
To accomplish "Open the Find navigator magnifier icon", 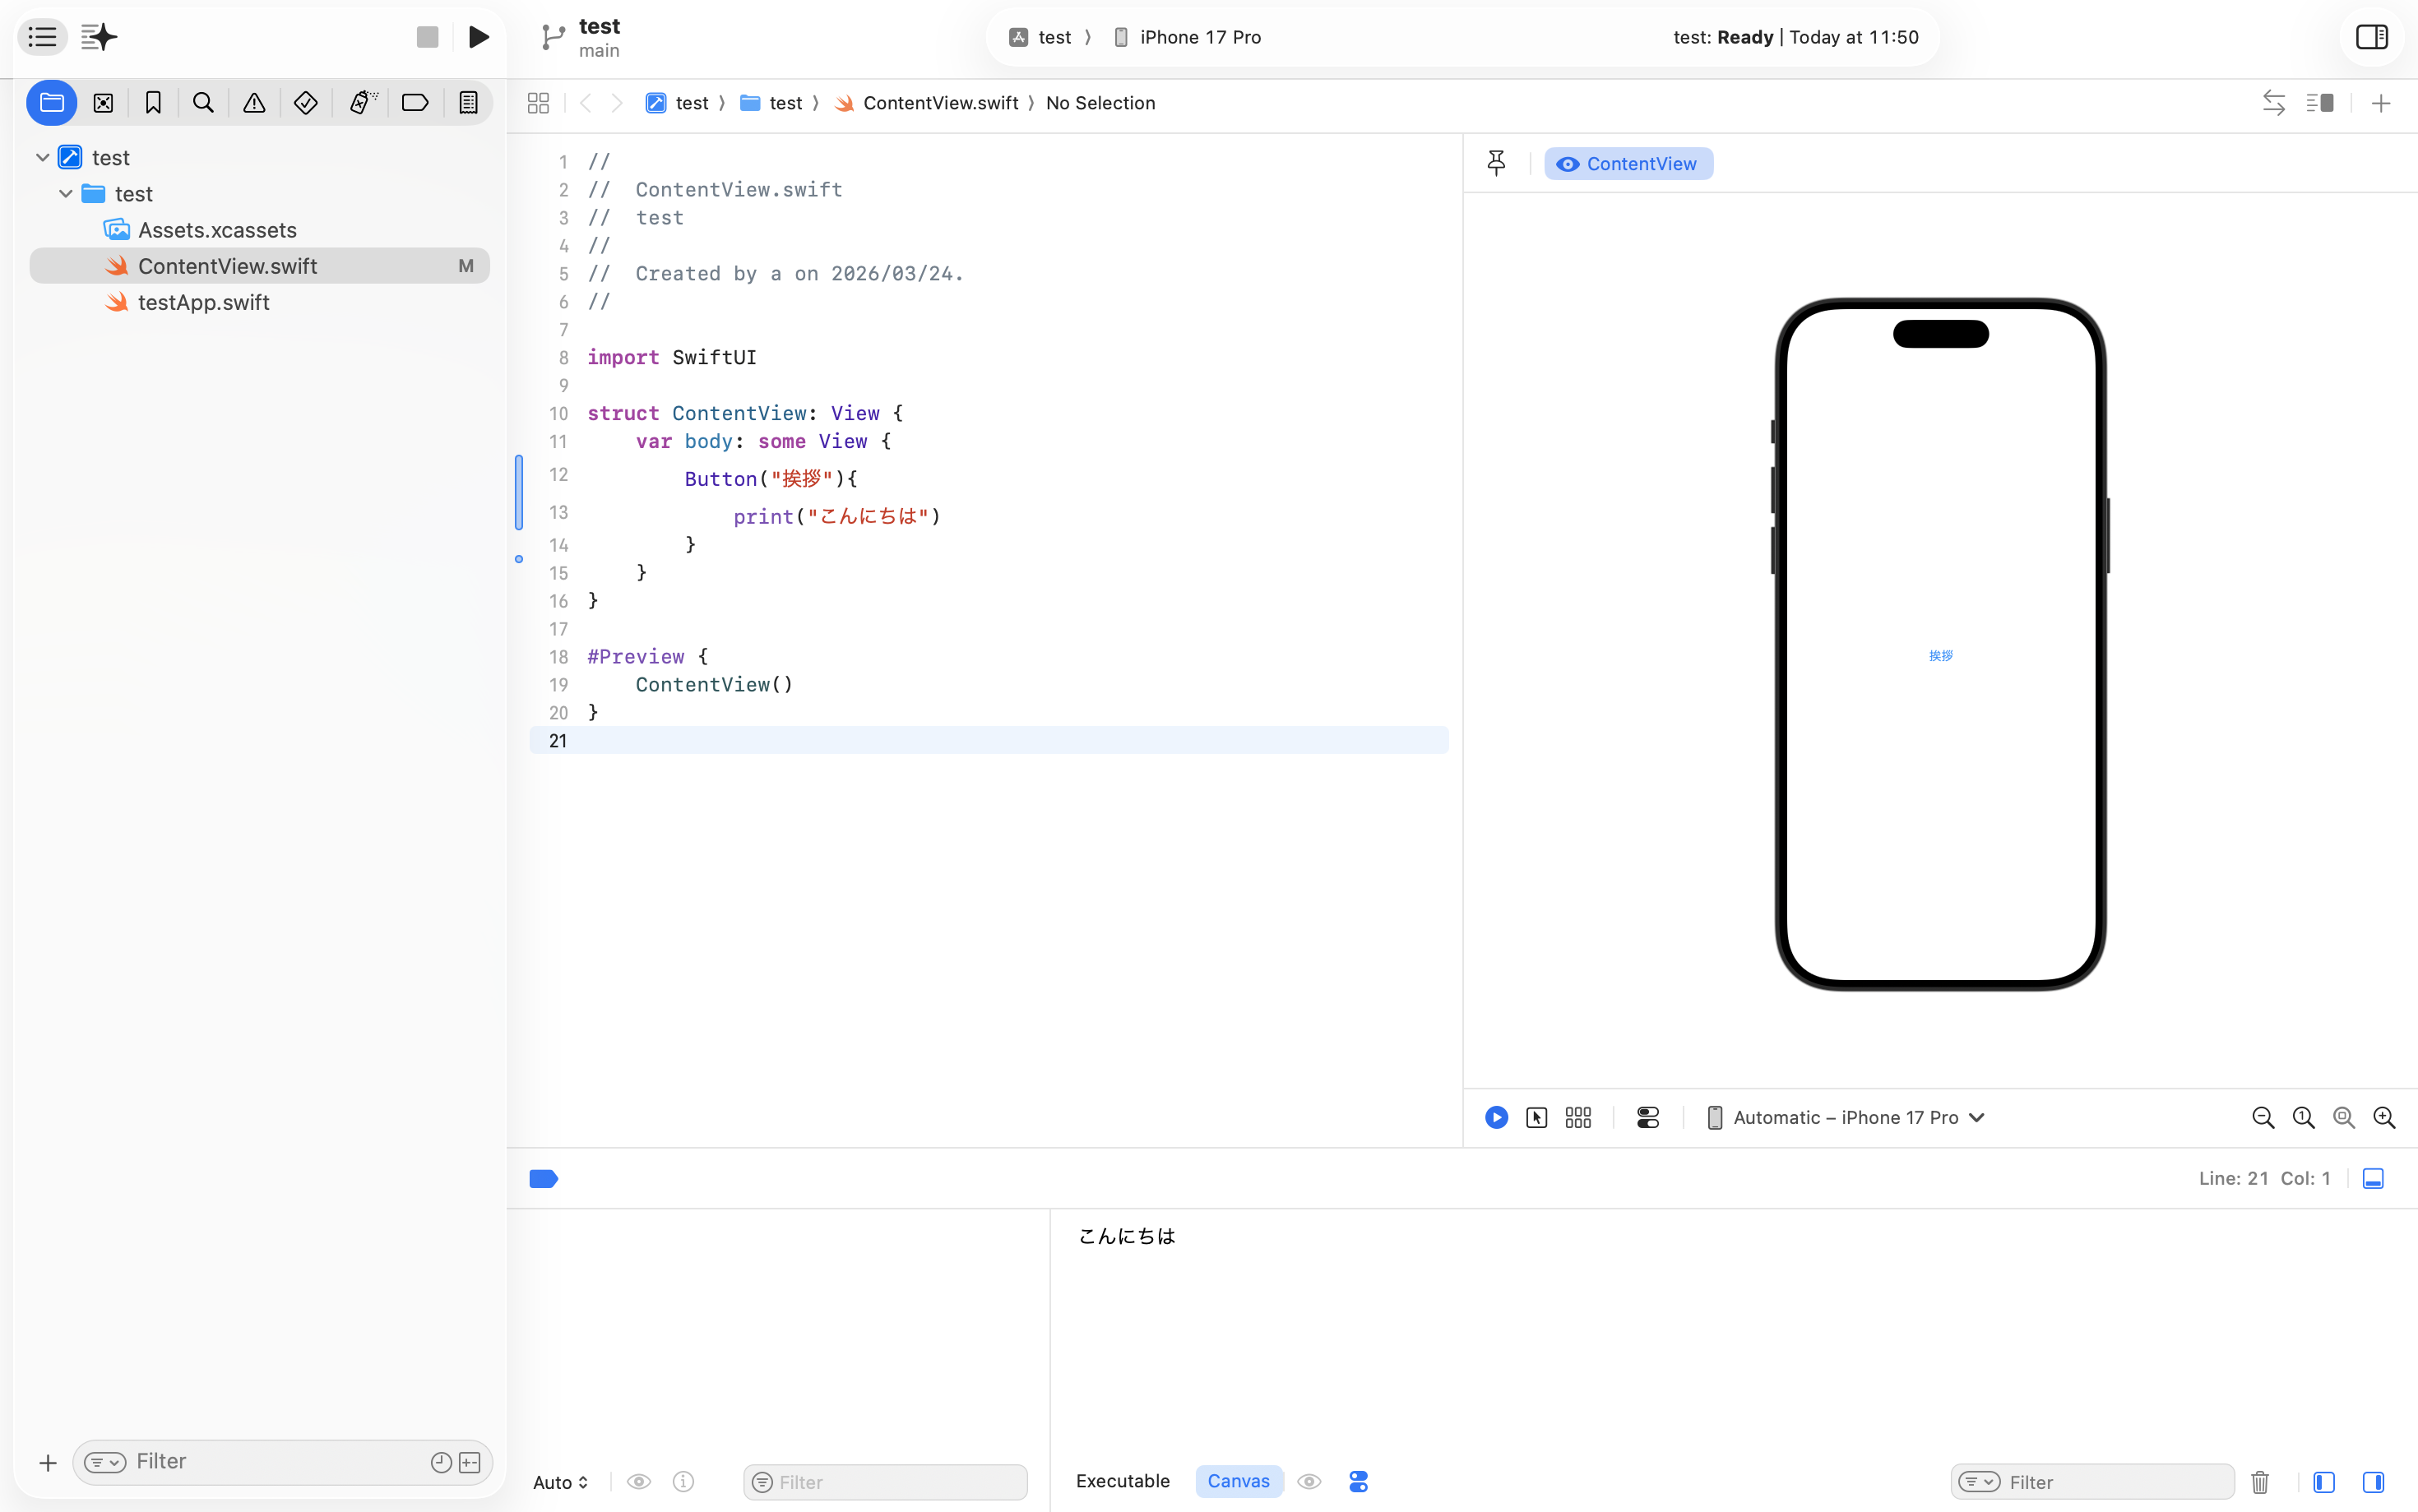I will pos(203,103).
